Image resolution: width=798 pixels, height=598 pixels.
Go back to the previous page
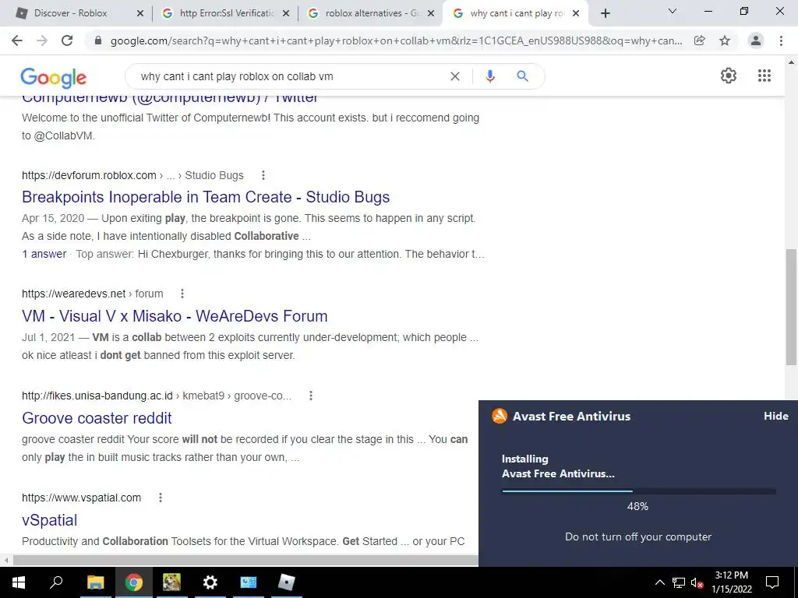coord(17,40)
